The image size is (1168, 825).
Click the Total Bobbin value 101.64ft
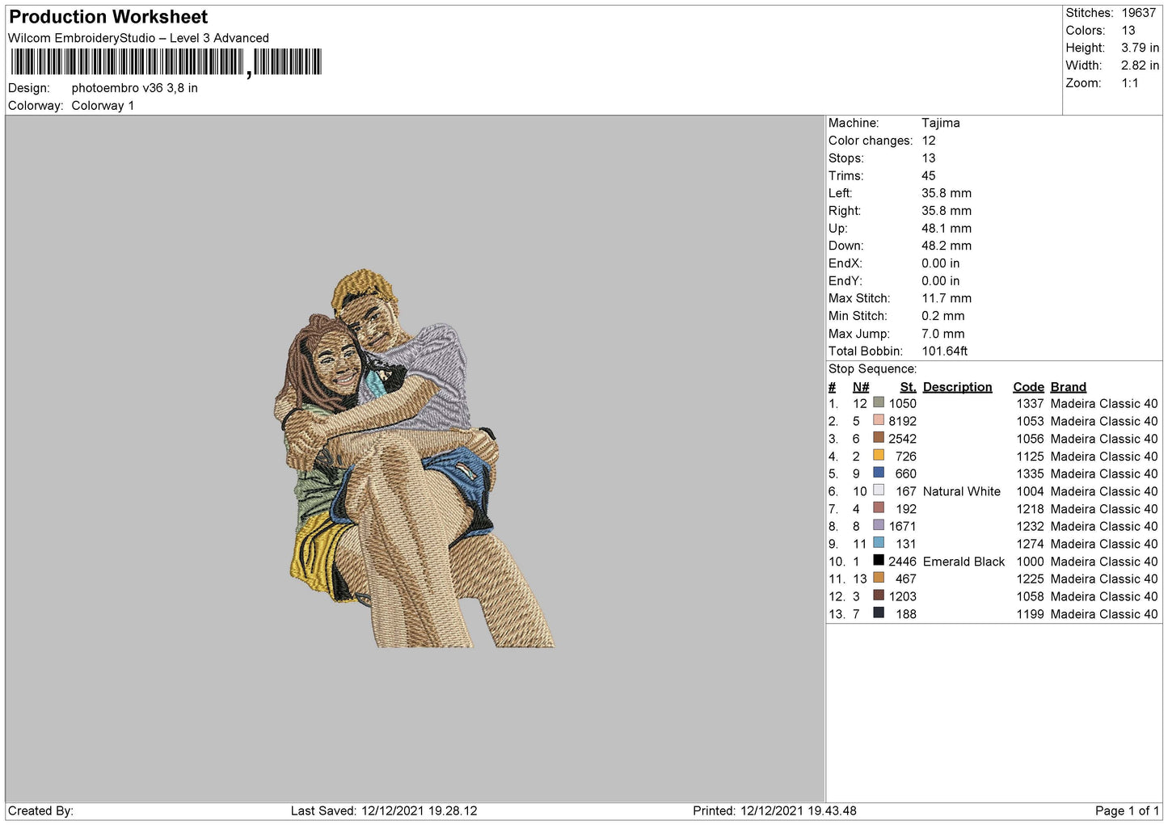coord(945,351)
